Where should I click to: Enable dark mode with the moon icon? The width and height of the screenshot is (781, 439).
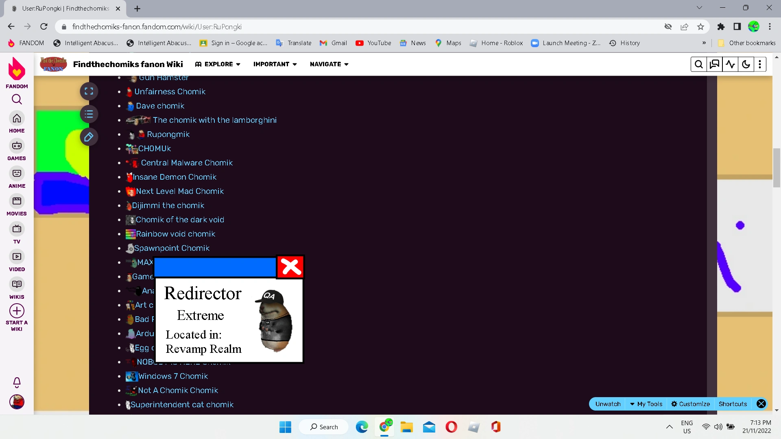pos(746,64)
